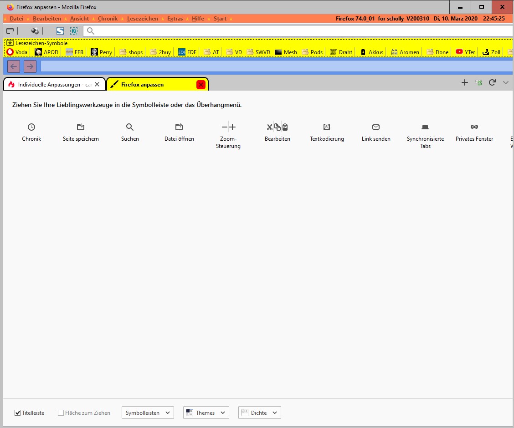Open the Akkus bookmark

pyautogui.click(x=372, y=52)
